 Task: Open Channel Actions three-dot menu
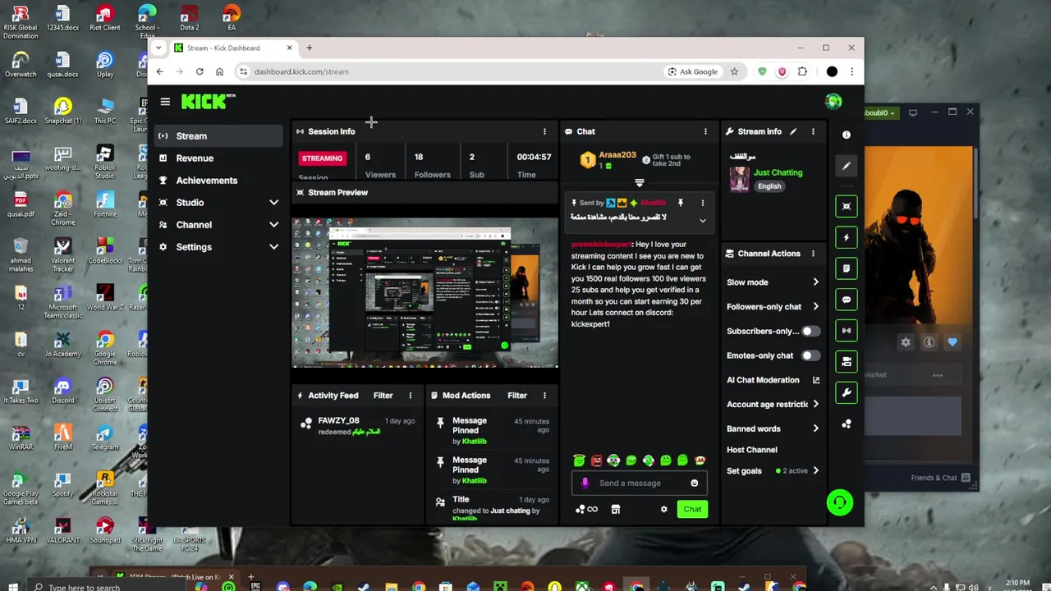coord(813,254)
